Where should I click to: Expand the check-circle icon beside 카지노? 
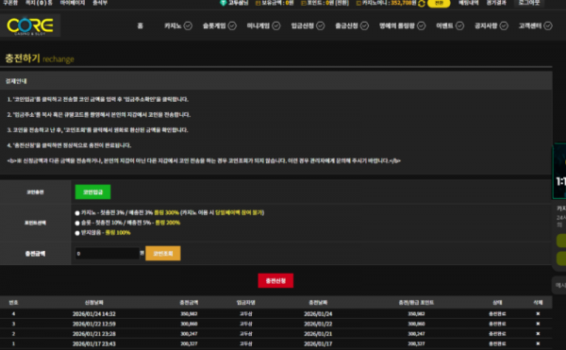tap(188, 25)
